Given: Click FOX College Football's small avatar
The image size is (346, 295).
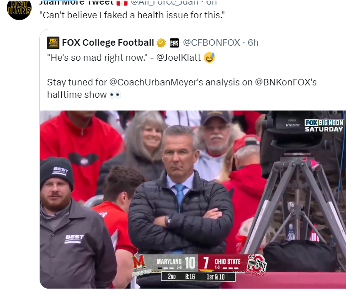Looking at the screenshot, I should 53,43.
